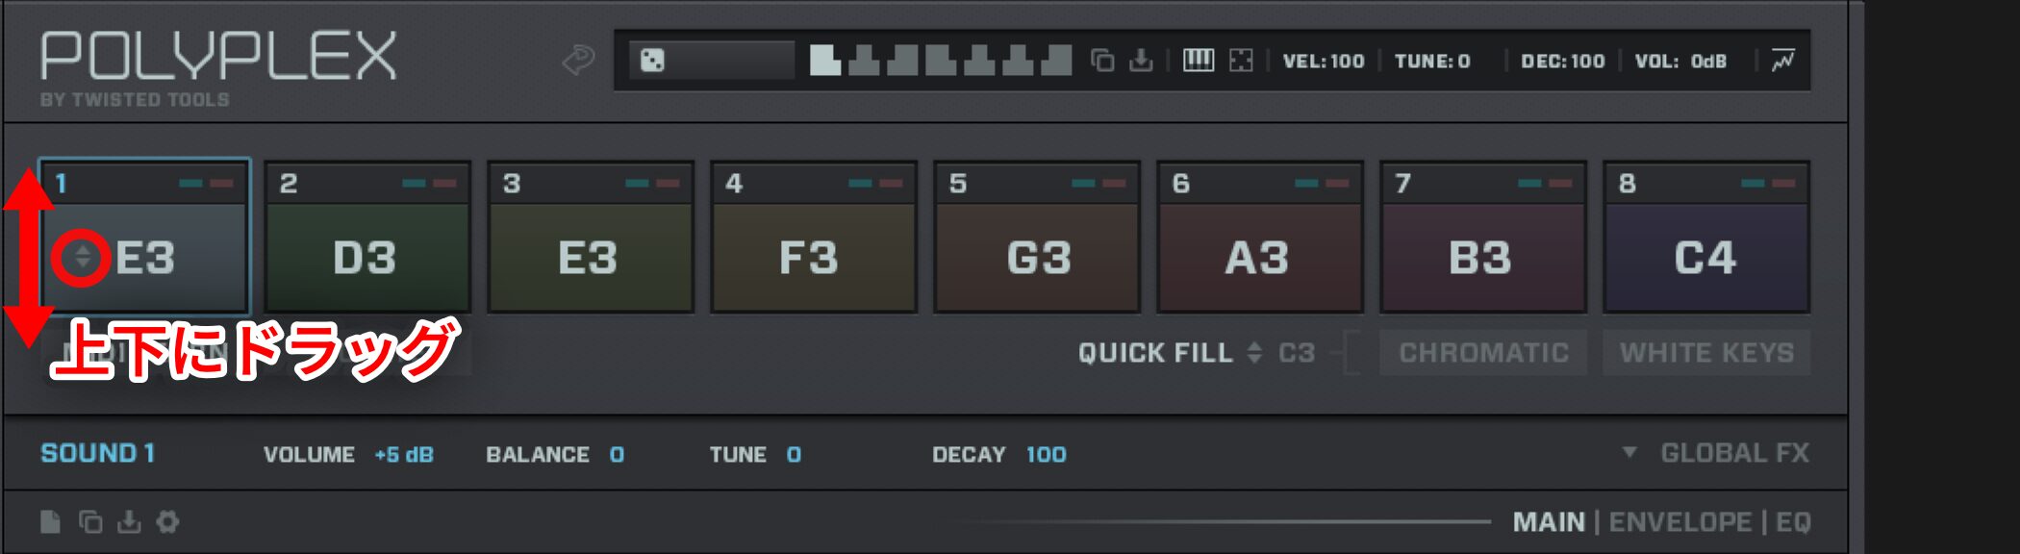
Task: Click the tag icon beside the Polyplex logo
Action: pyautogui.click(x=578, y=61)
